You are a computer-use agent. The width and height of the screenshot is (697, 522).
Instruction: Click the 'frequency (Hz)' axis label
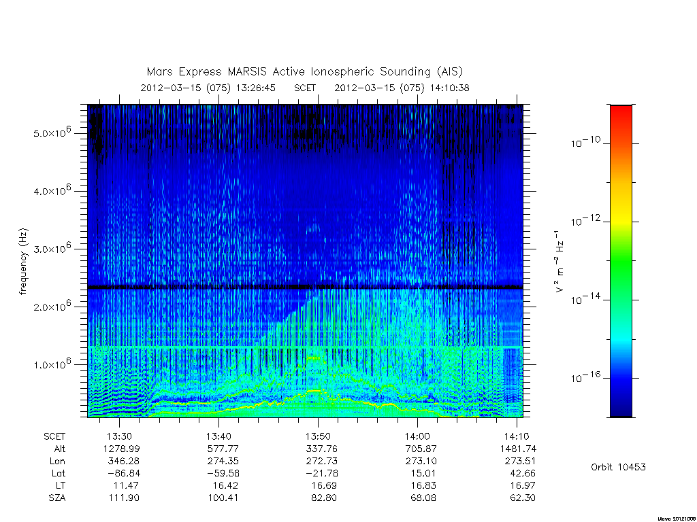coord(24,262)
